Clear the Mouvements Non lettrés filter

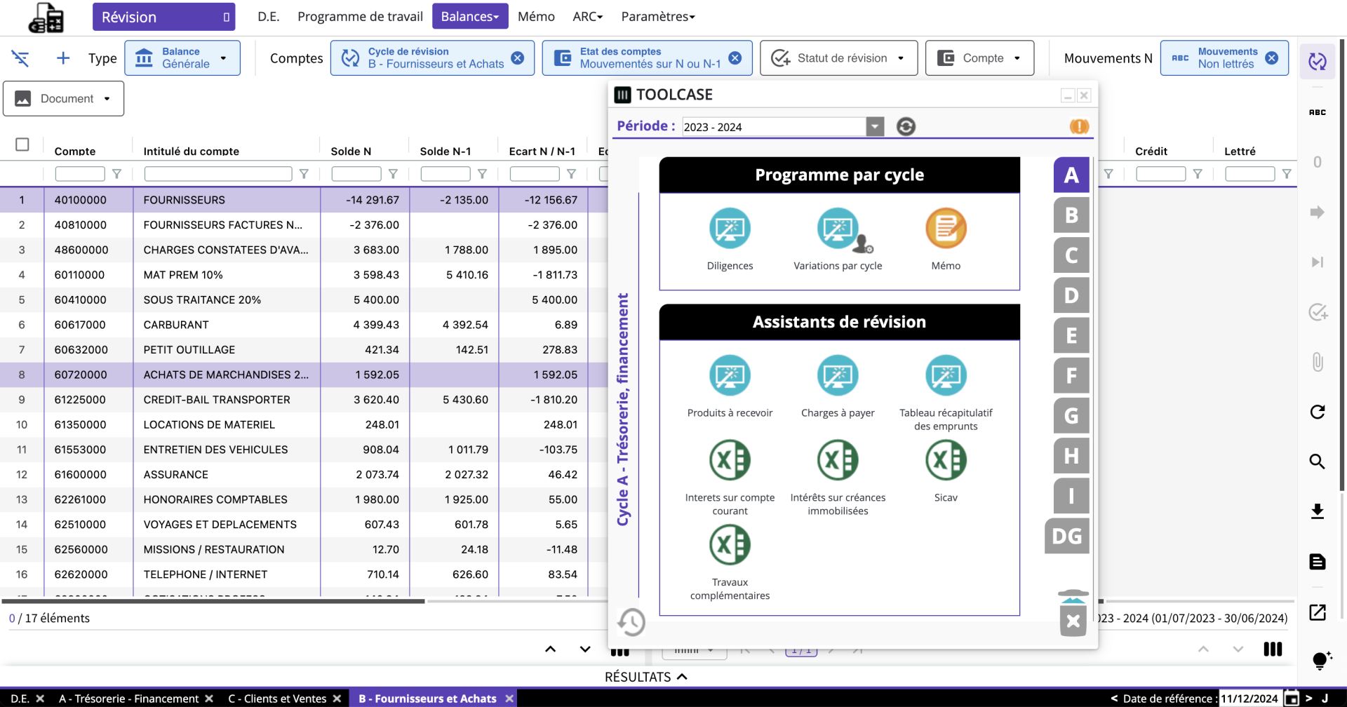[1271, 58]
